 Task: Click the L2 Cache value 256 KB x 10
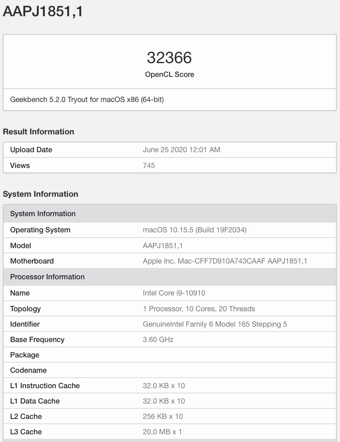pyautogui.click(x=163, y=416)
